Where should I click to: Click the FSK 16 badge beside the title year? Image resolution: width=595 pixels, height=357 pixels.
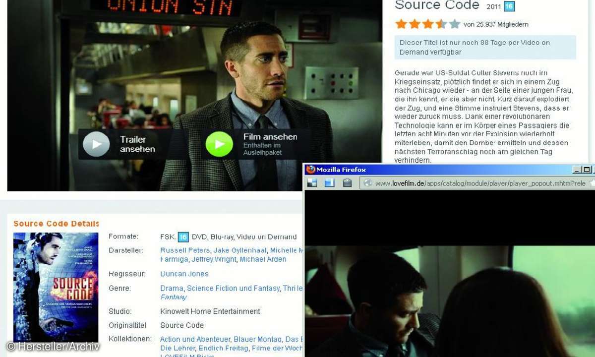[x=509, y=6]
